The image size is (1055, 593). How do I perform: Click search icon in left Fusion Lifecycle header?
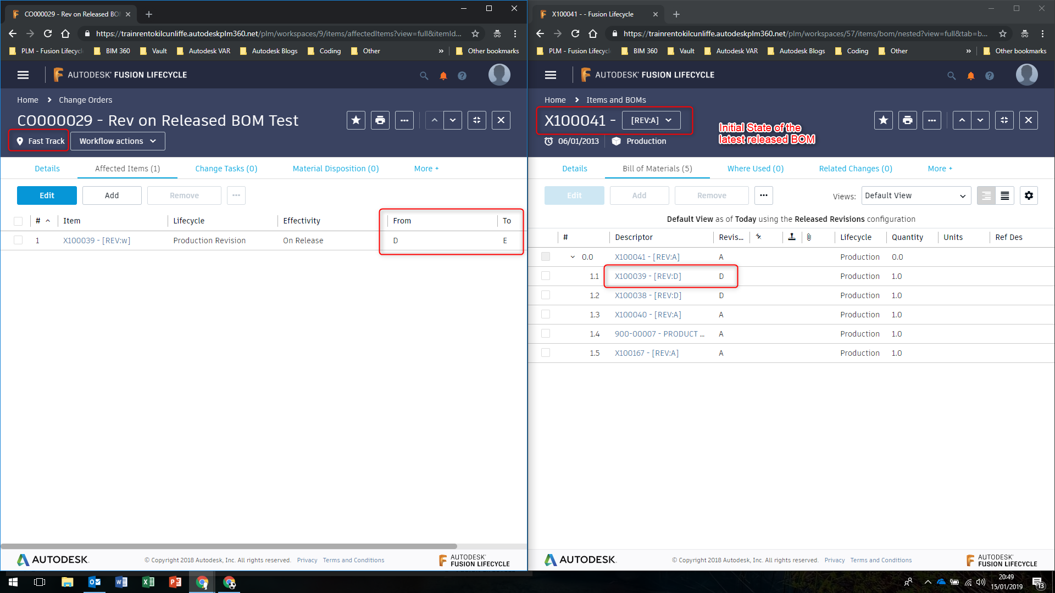[424, 76]
